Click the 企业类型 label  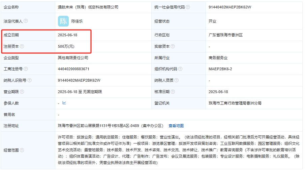click(11, 58)
